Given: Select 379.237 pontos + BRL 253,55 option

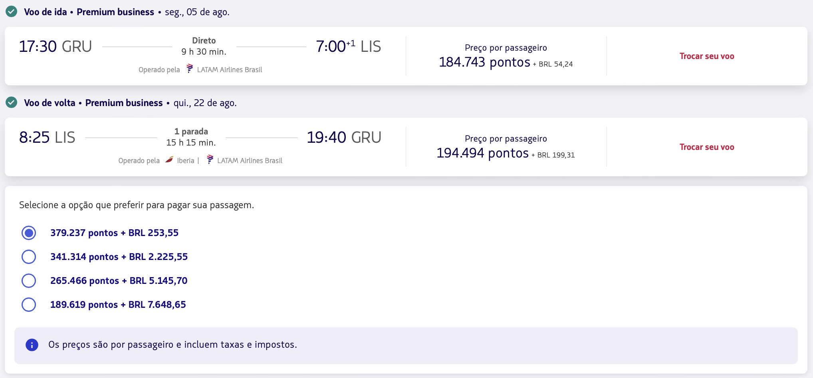Looking at the screenshot, I should 29,233.
